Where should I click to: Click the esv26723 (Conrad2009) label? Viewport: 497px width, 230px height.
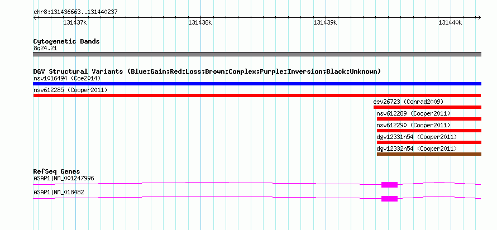click(x=408, y=102)
